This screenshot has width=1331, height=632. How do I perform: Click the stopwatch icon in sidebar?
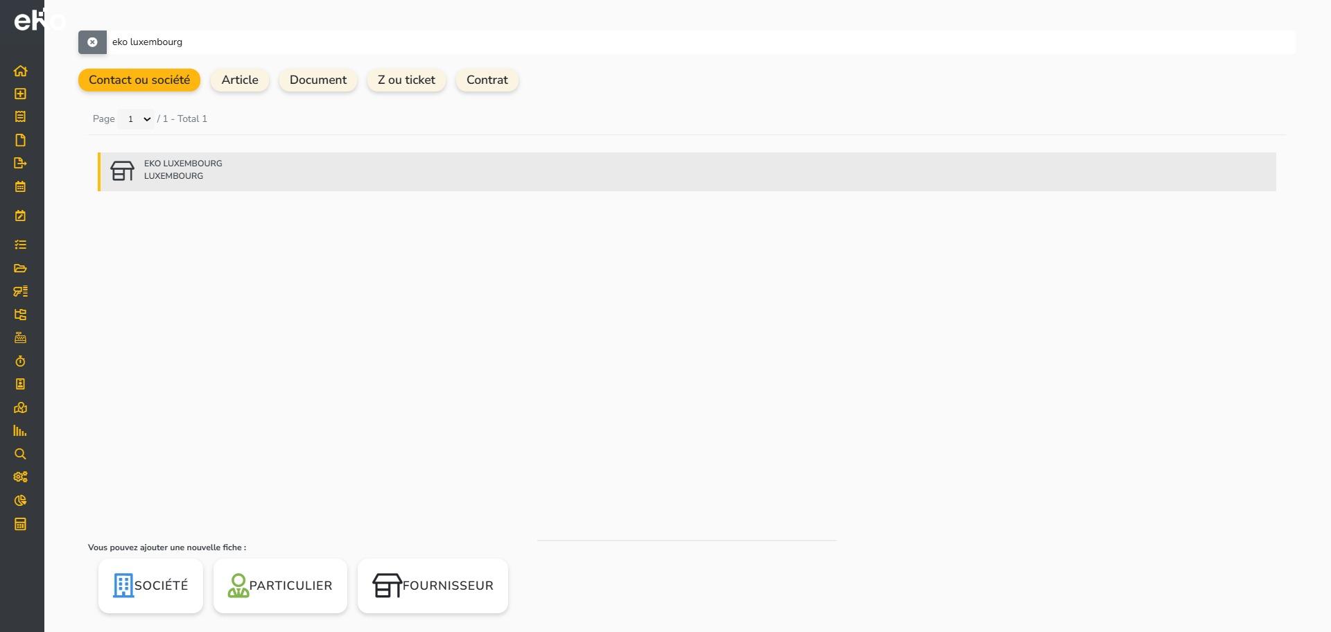(20, 361)
